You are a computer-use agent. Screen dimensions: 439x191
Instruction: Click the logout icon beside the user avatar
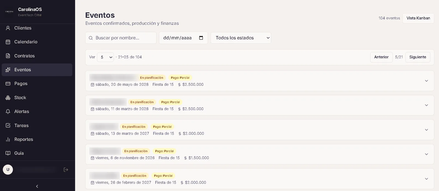coord(66,170)
